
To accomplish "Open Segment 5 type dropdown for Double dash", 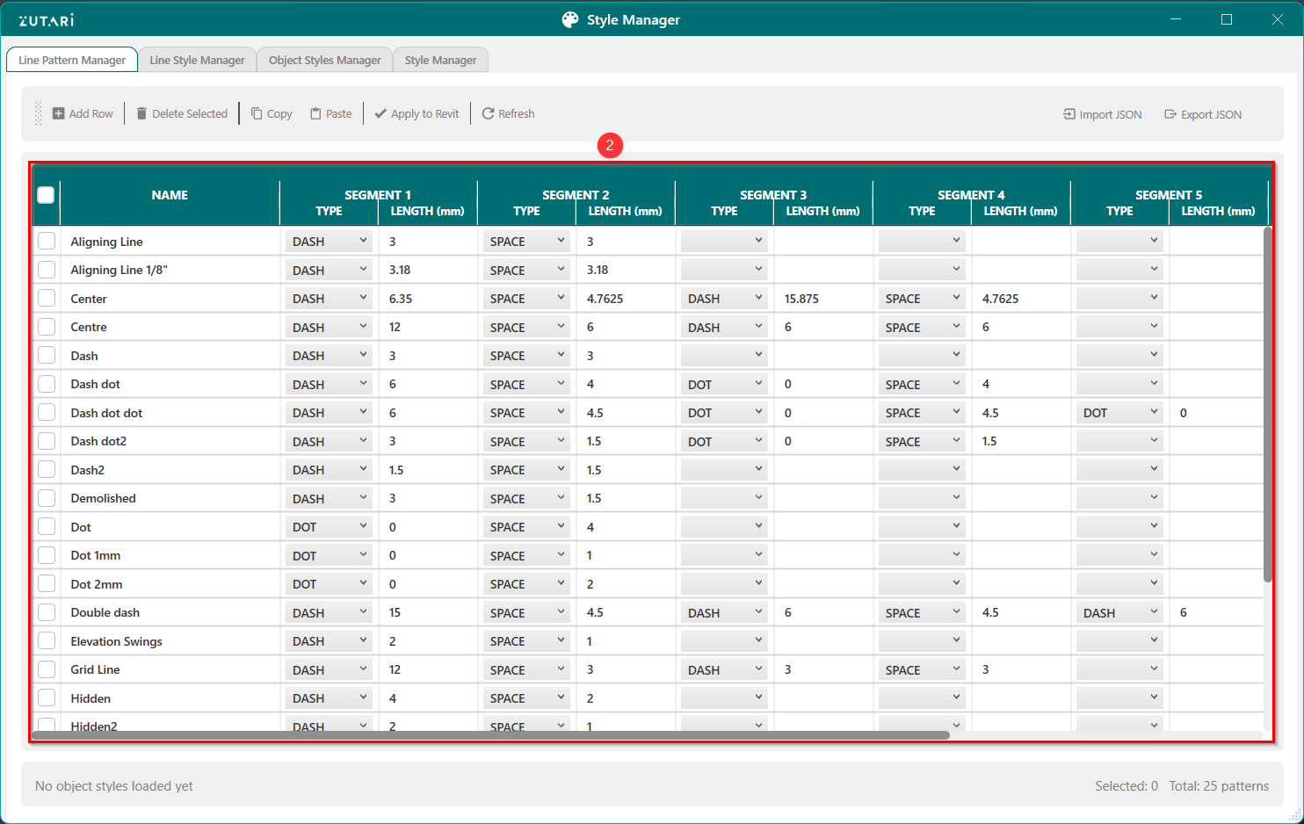I will (x=1119, y=612).
